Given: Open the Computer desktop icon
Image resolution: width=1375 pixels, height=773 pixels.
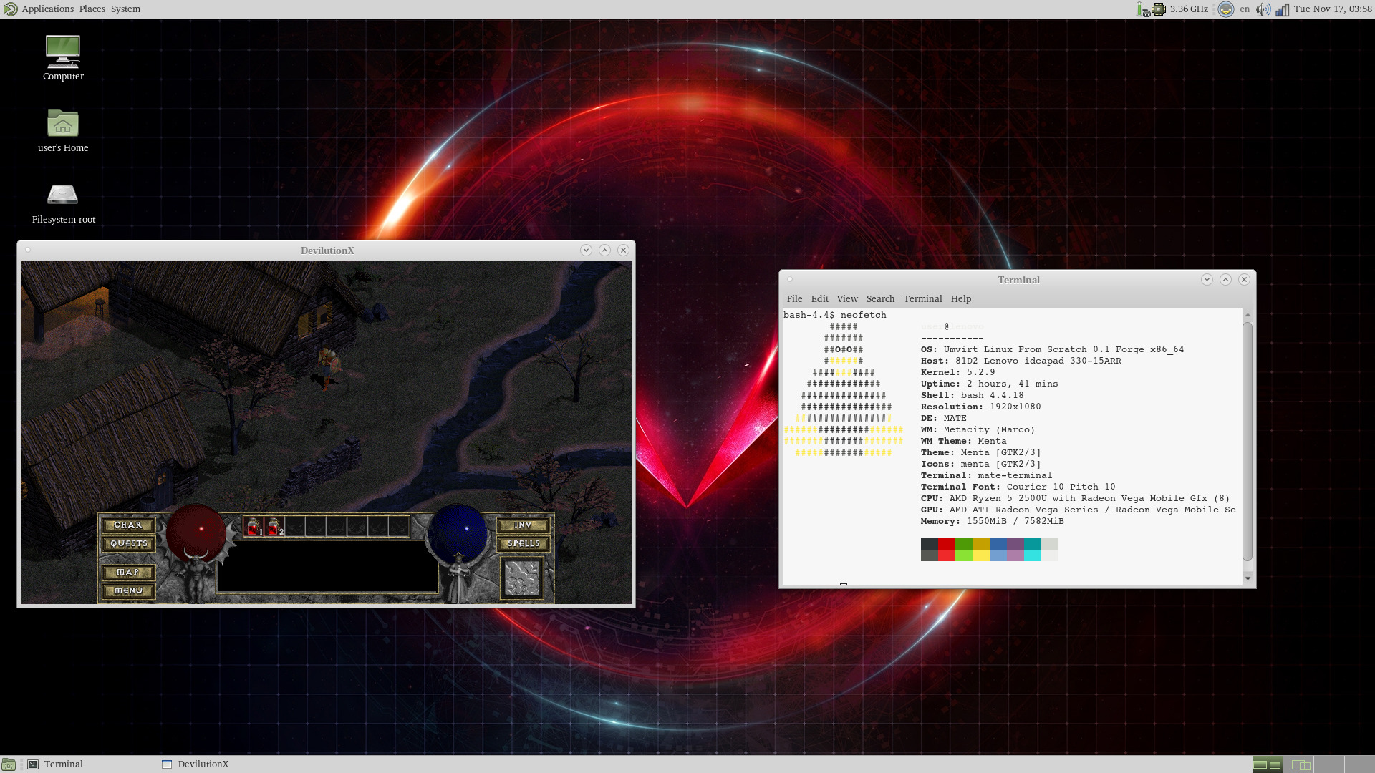Looking at the screenshot, I should (63, 52).
